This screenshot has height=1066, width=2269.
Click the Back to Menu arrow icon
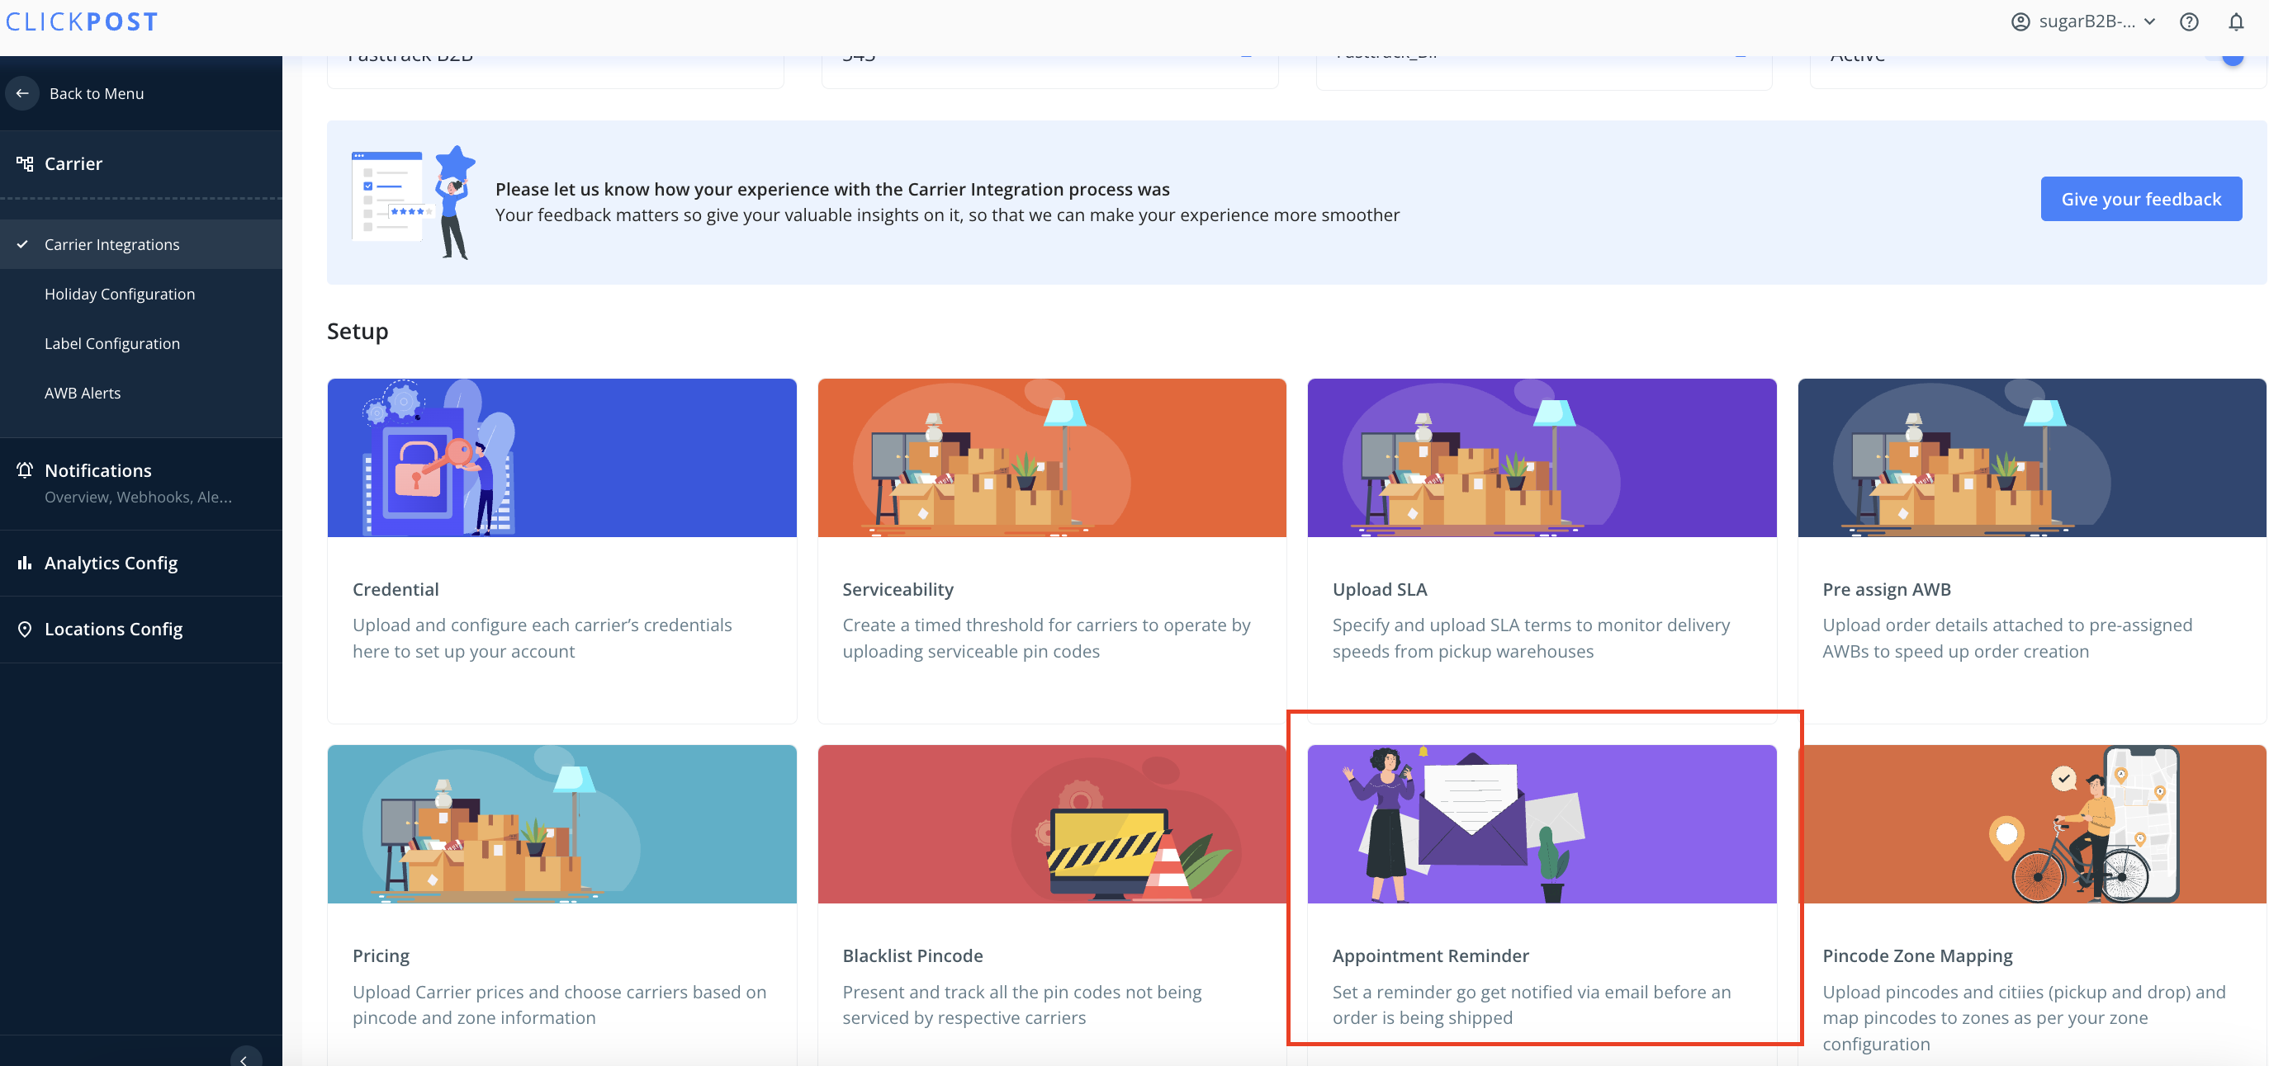click(x=23, y=93)
